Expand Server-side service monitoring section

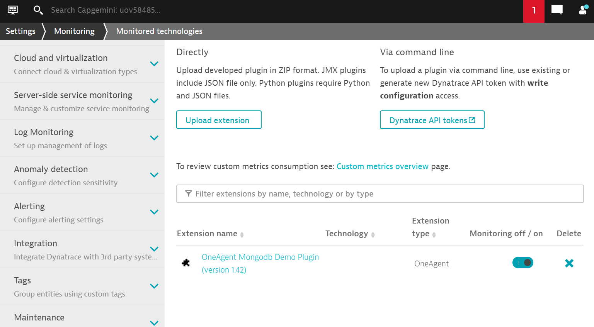coord(154,101)
